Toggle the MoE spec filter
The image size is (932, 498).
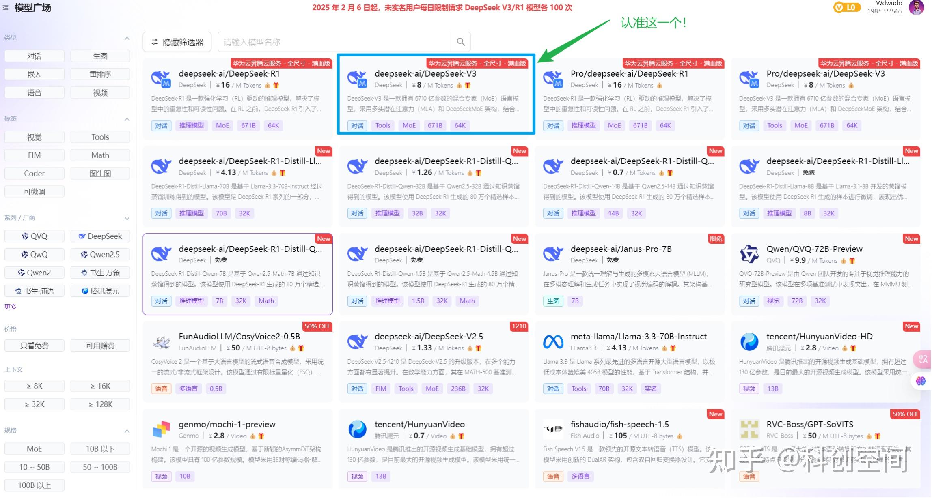(x=34, y=449)
